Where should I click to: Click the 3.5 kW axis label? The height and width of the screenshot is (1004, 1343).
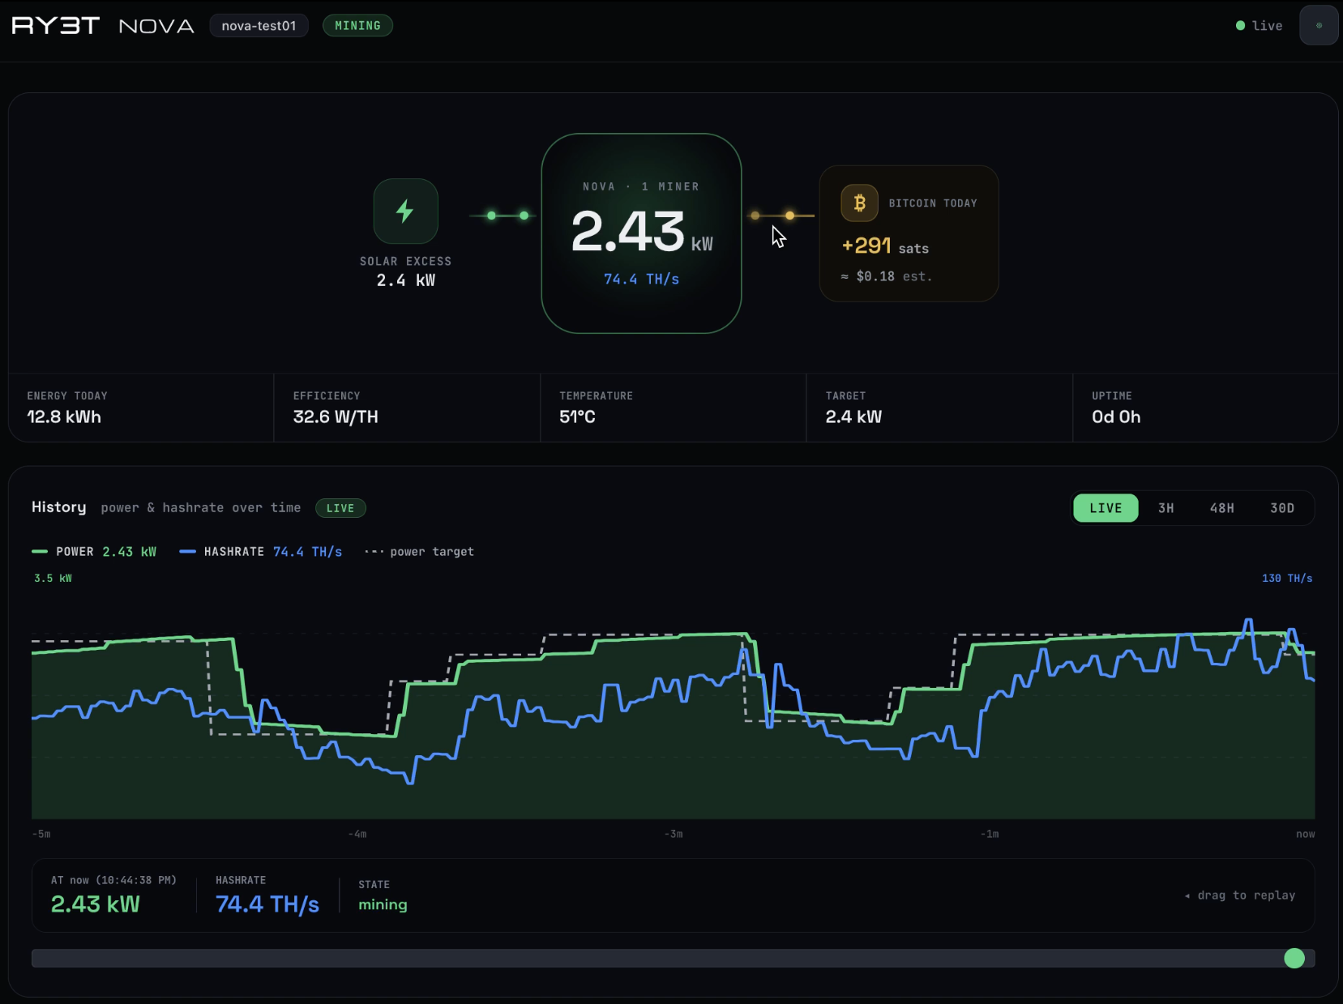pos(53,579)
